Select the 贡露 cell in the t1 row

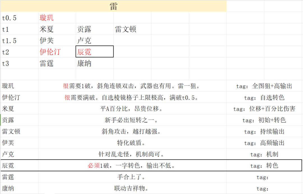tap(95, 29)
